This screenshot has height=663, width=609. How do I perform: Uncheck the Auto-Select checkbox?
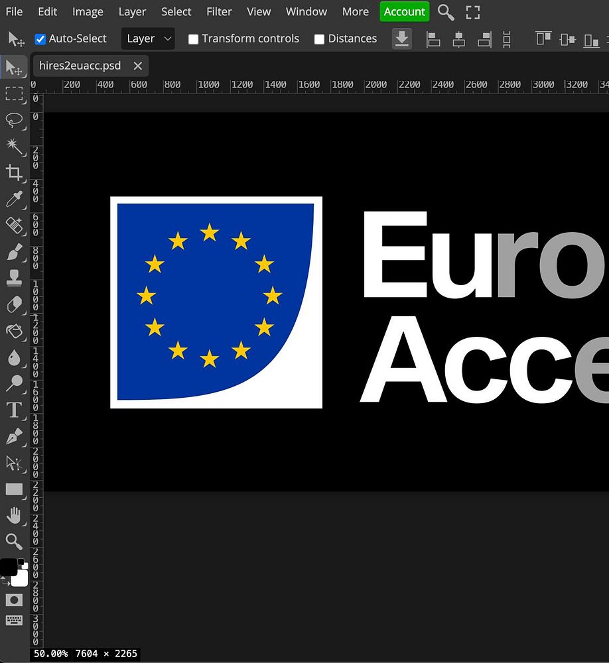click(x=40, y=39)
